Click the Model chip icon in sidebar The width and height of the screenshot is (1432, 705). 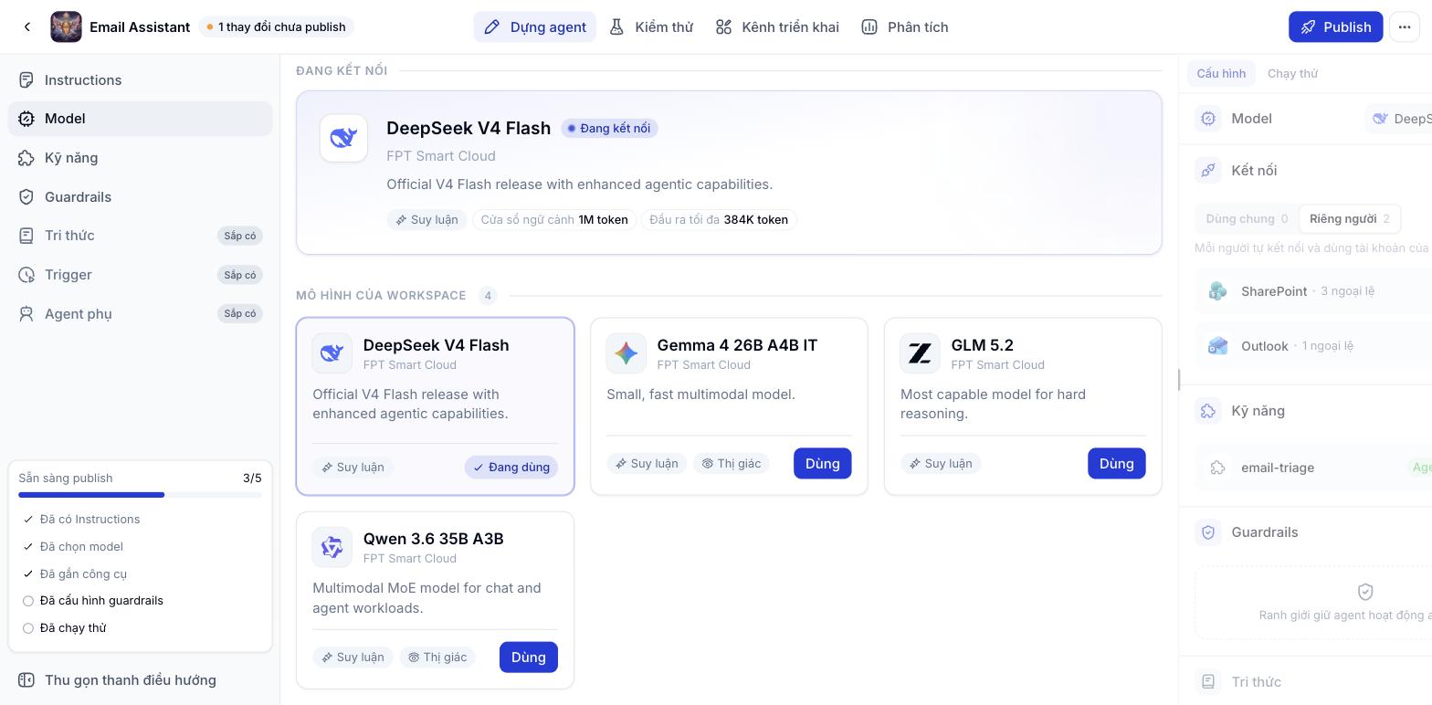pos(26,119)
